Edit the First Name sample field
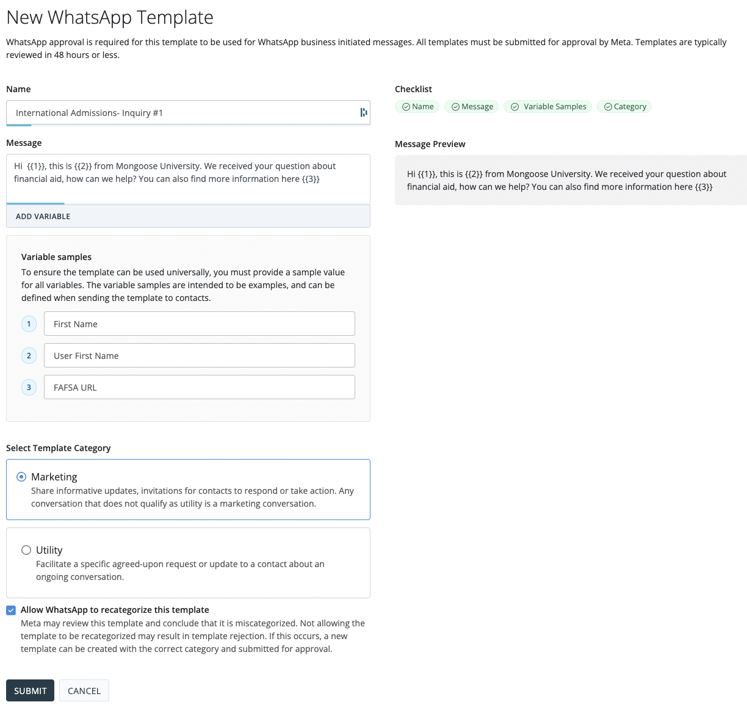747x713 pixels. (199, 324)
